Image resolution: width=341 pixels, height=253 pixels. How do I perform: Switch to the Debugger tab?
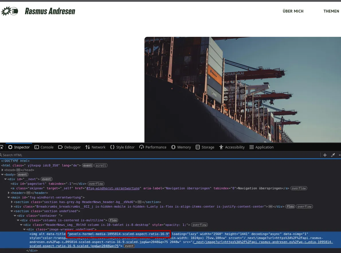point(69,147)
